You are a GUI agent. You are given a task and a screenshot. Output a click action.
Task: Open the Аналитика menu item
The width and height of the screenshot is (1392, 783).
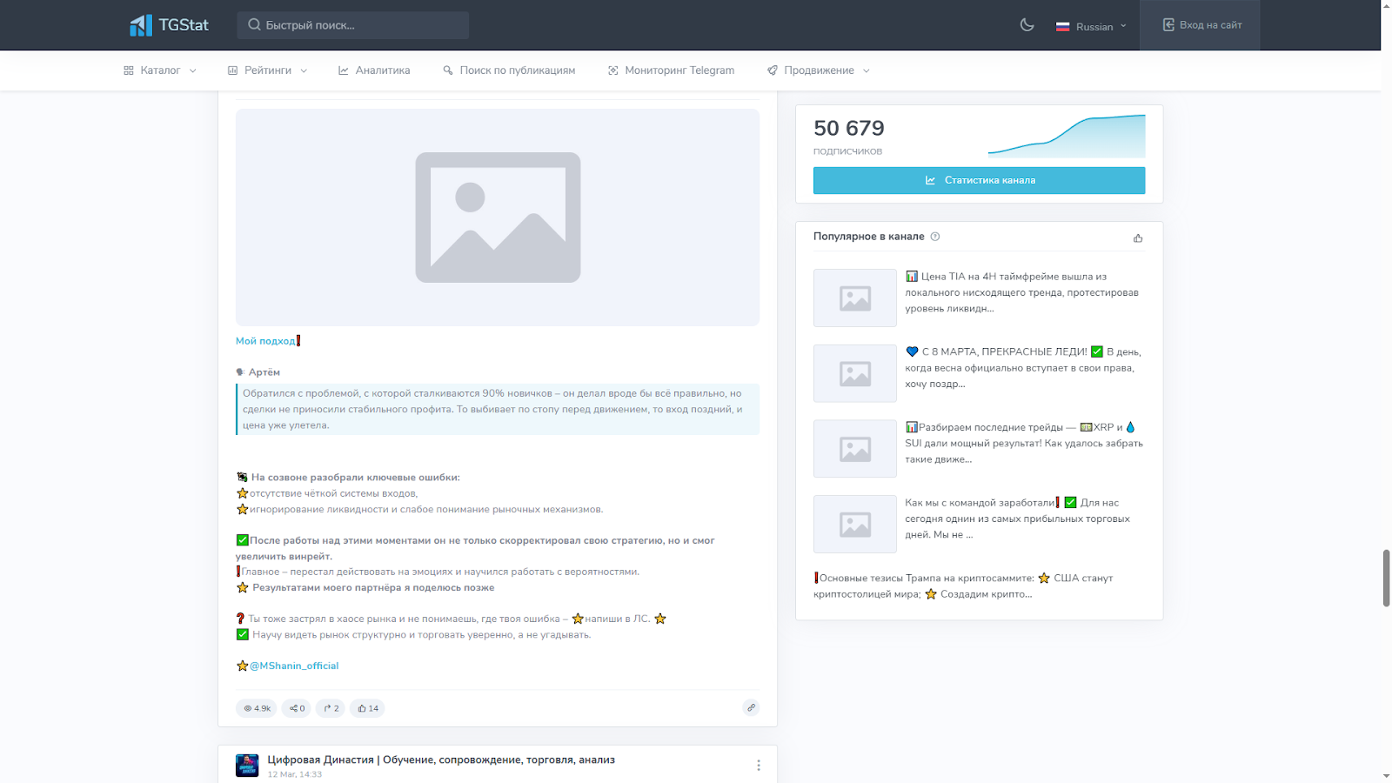(374, 70)
